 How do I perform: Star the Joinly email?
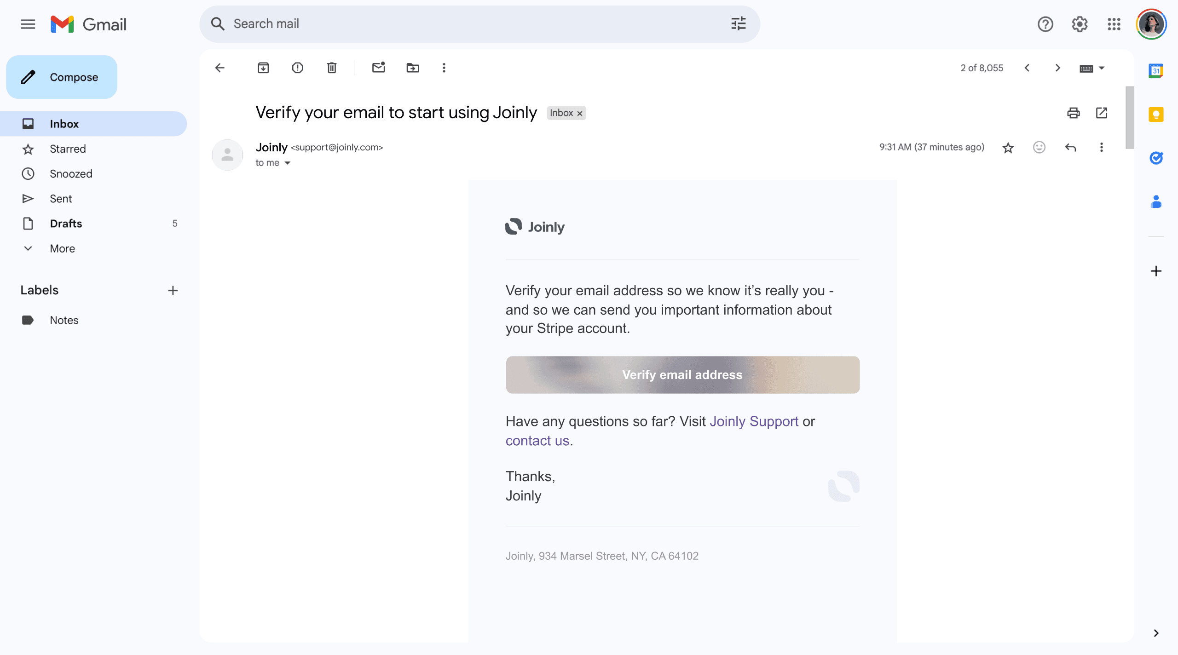1008,148
